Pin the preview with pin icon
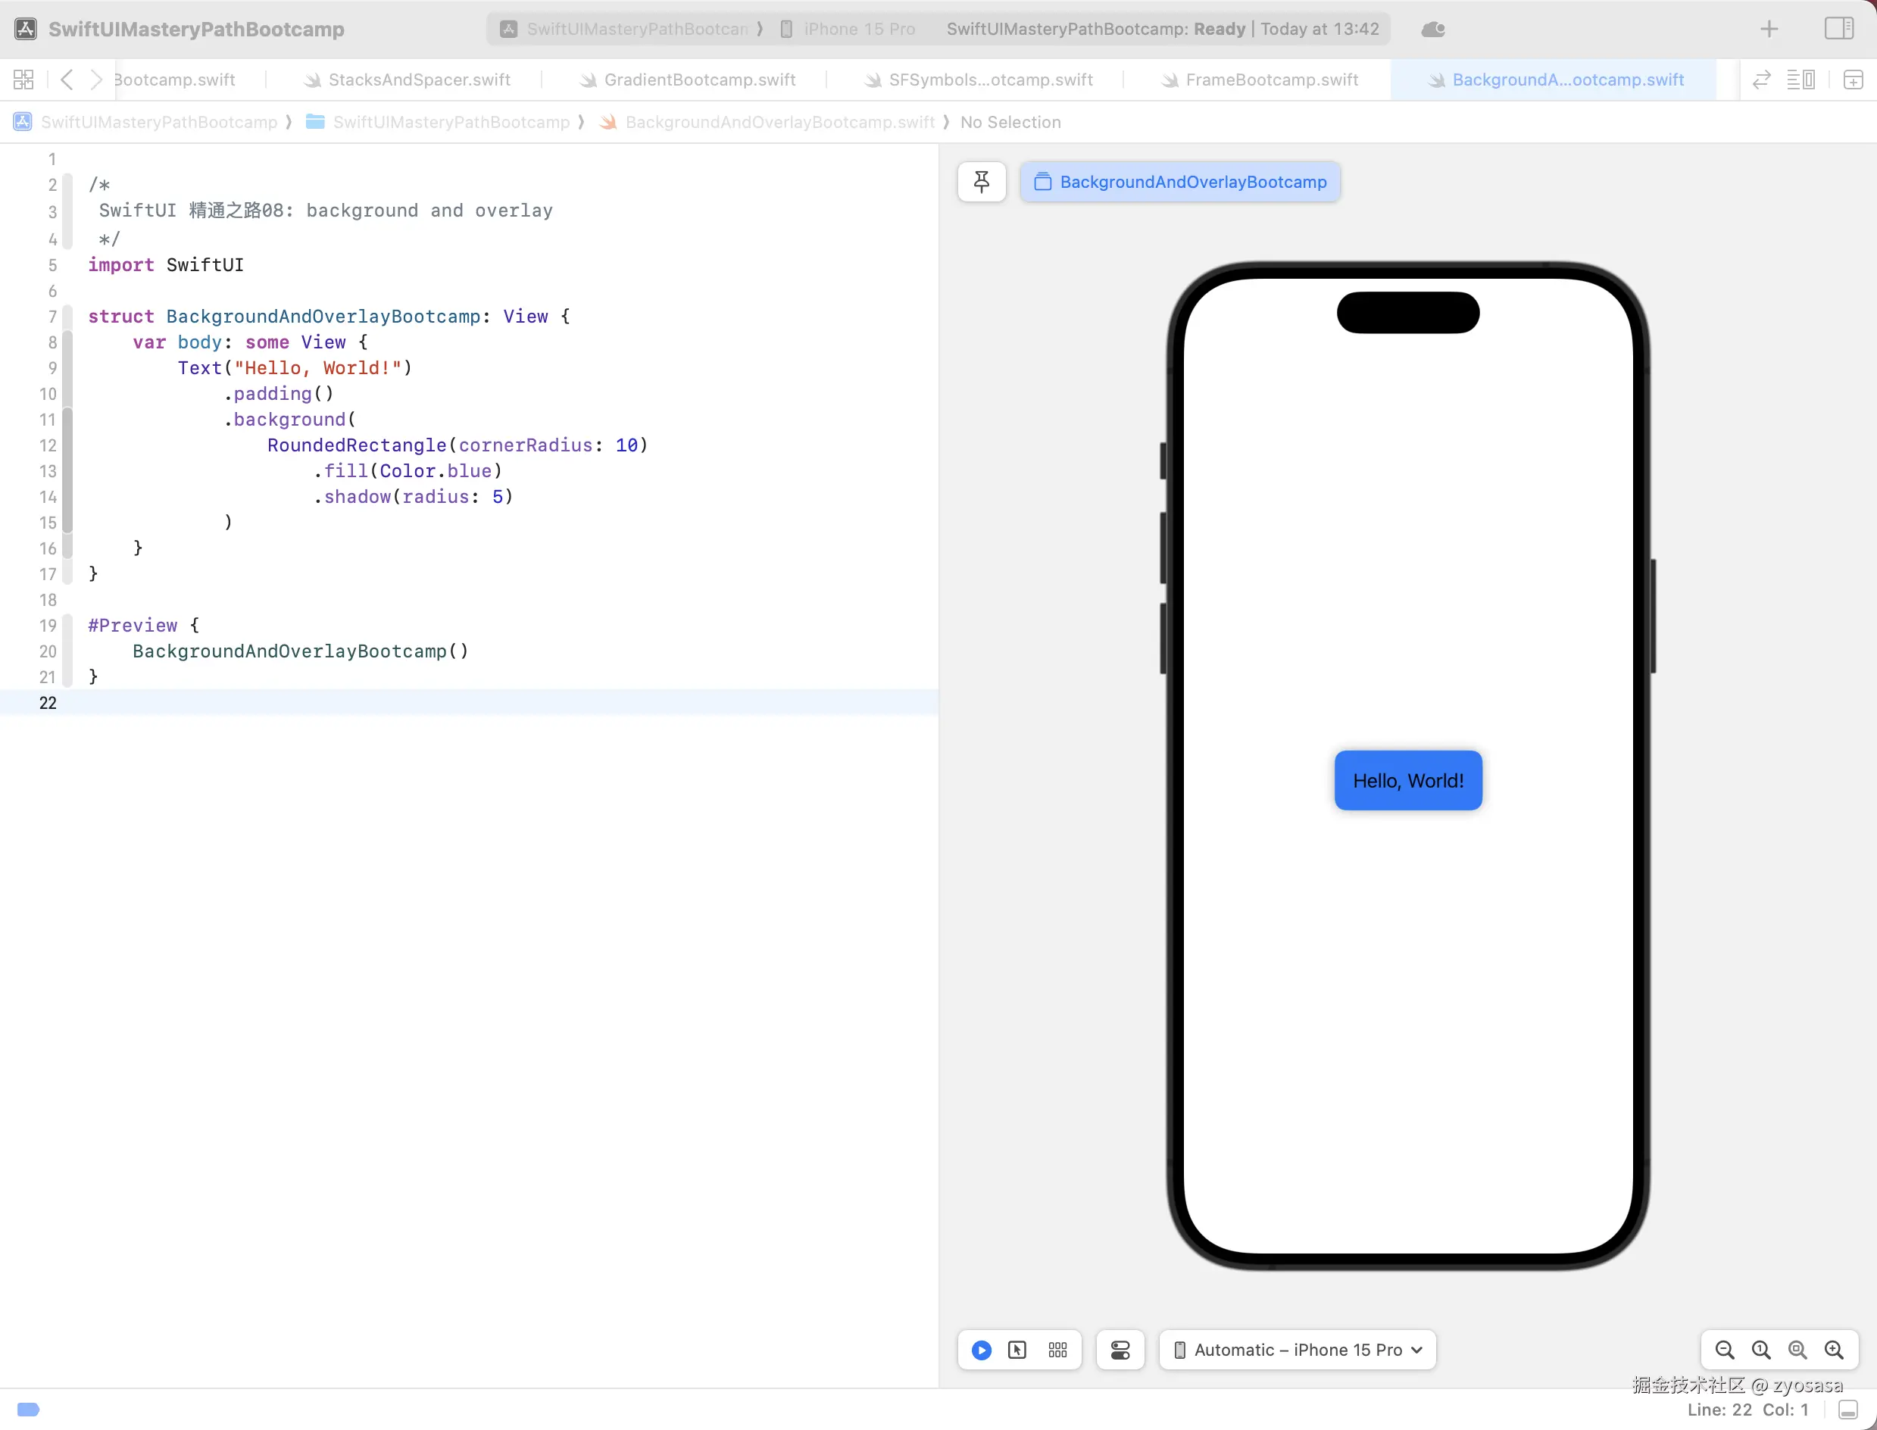 coord(981,182)
